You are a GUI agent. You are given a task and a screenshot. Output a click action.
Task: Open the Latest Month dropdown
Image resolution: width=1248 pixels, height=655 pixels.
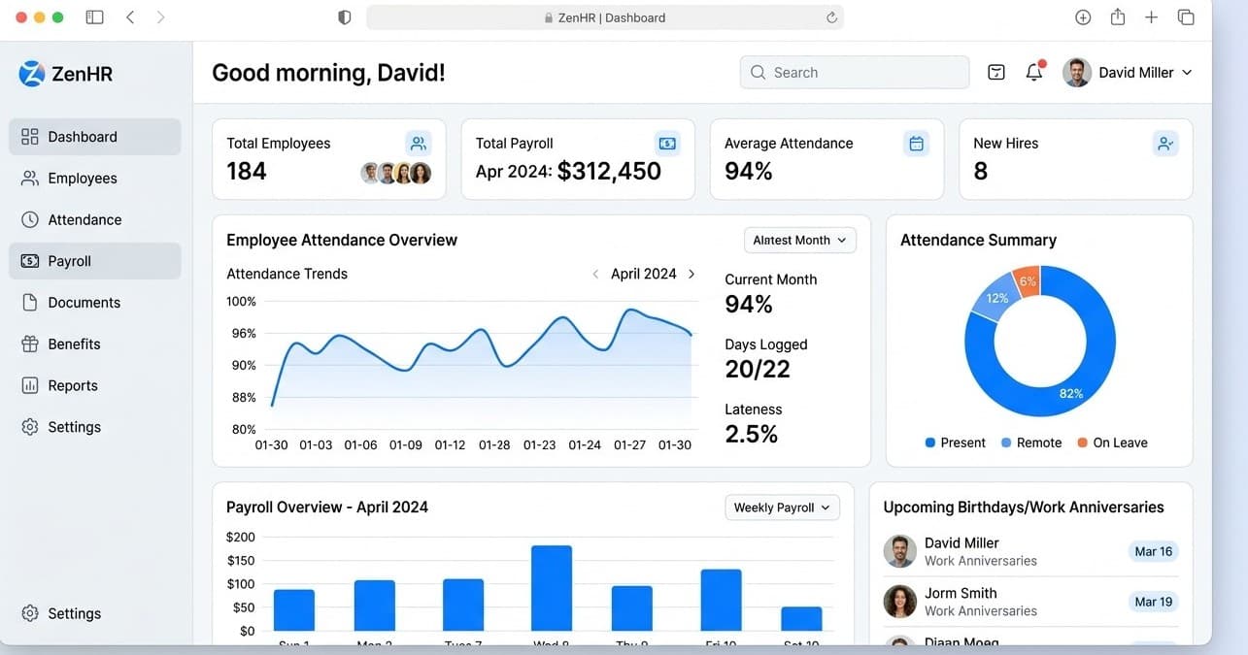click(800, 241)
